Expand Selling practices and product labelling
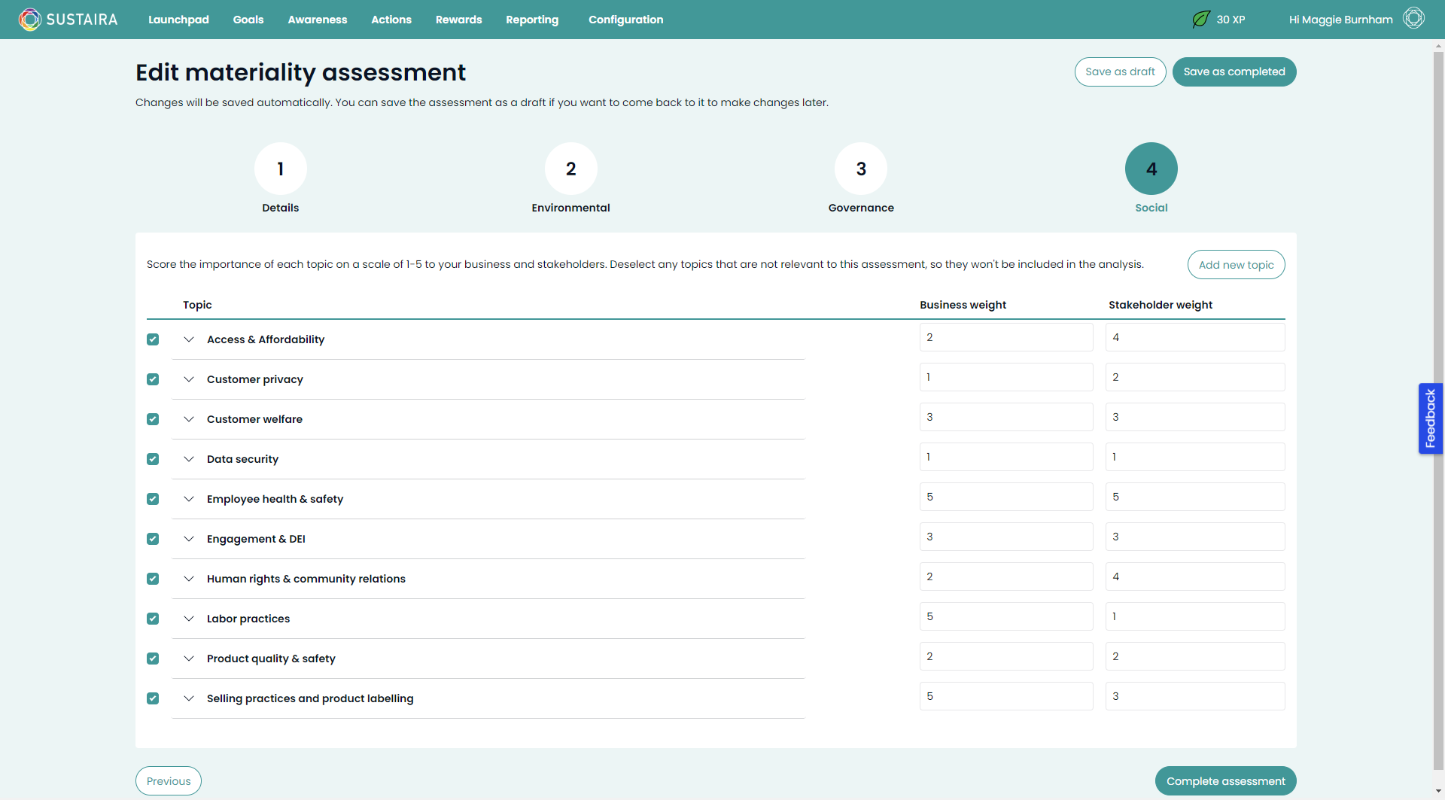 point(189,698)
